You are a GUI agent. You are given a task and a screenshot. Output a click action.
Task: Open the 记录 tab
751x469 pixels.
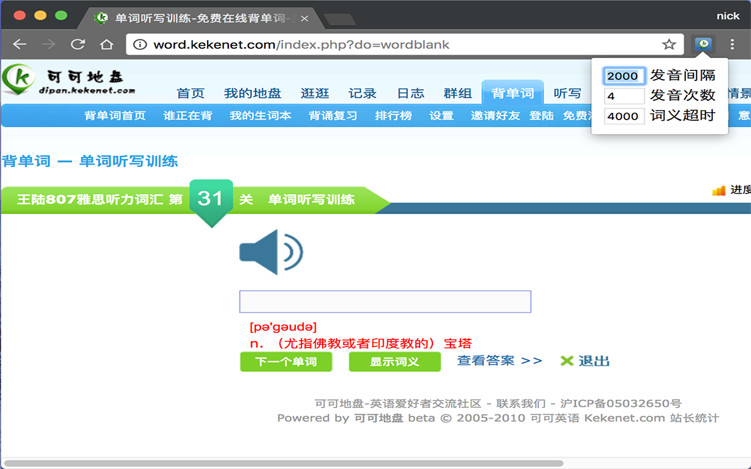coord(363,93)
